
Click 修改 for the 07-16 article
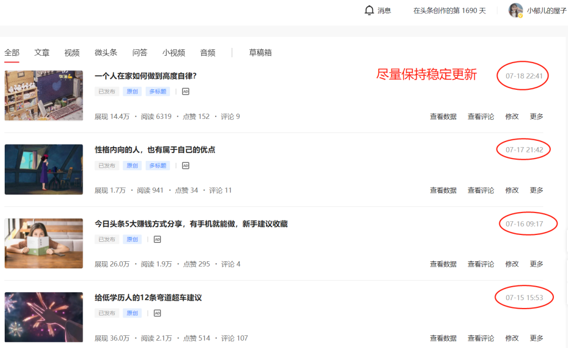click(x=512, y=264)
